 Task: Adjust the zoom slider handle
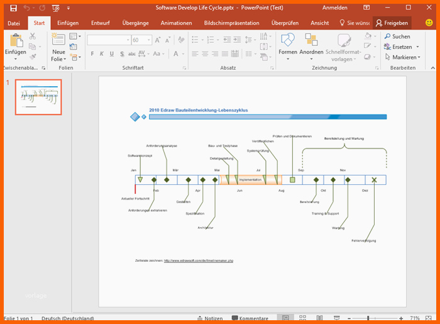click(368, 318)
